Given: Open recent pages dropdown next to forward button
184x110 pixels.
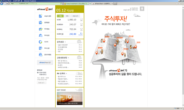Looking at the screenshot, I should click(x=7, y=4).
